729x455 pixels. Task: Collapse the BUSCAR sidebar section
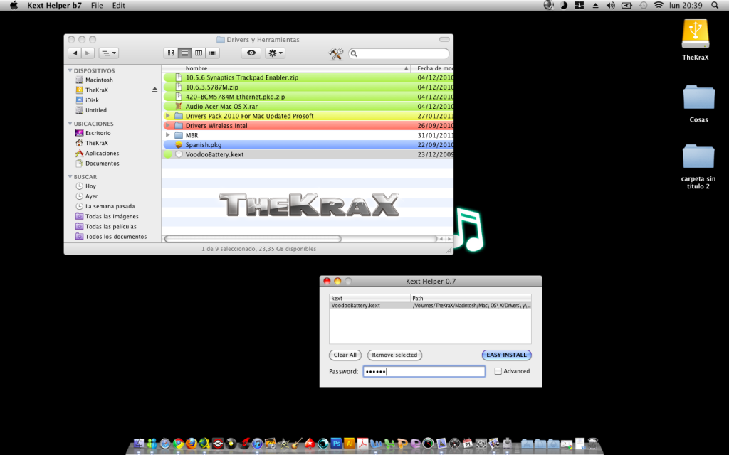70,177
